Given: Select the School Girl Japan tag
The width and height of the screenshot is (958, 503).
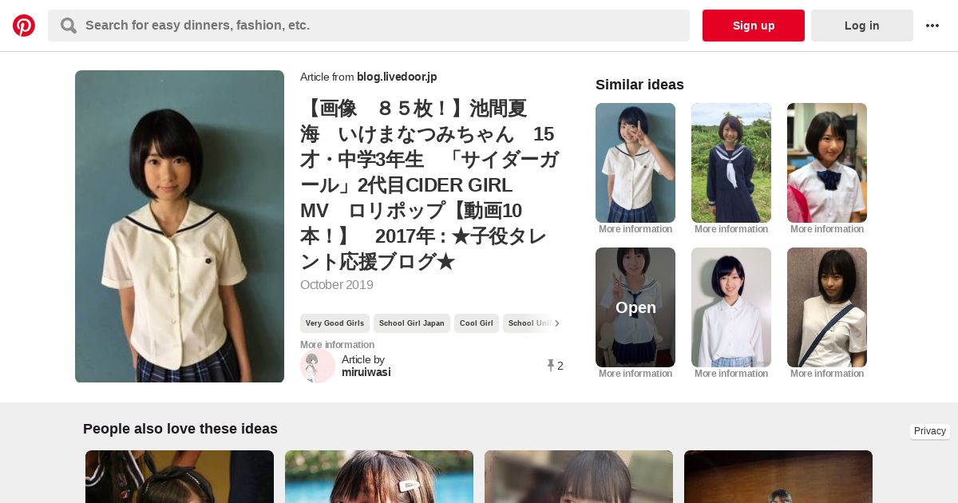Looking at the screenshot, I should (x=412, y=323).
